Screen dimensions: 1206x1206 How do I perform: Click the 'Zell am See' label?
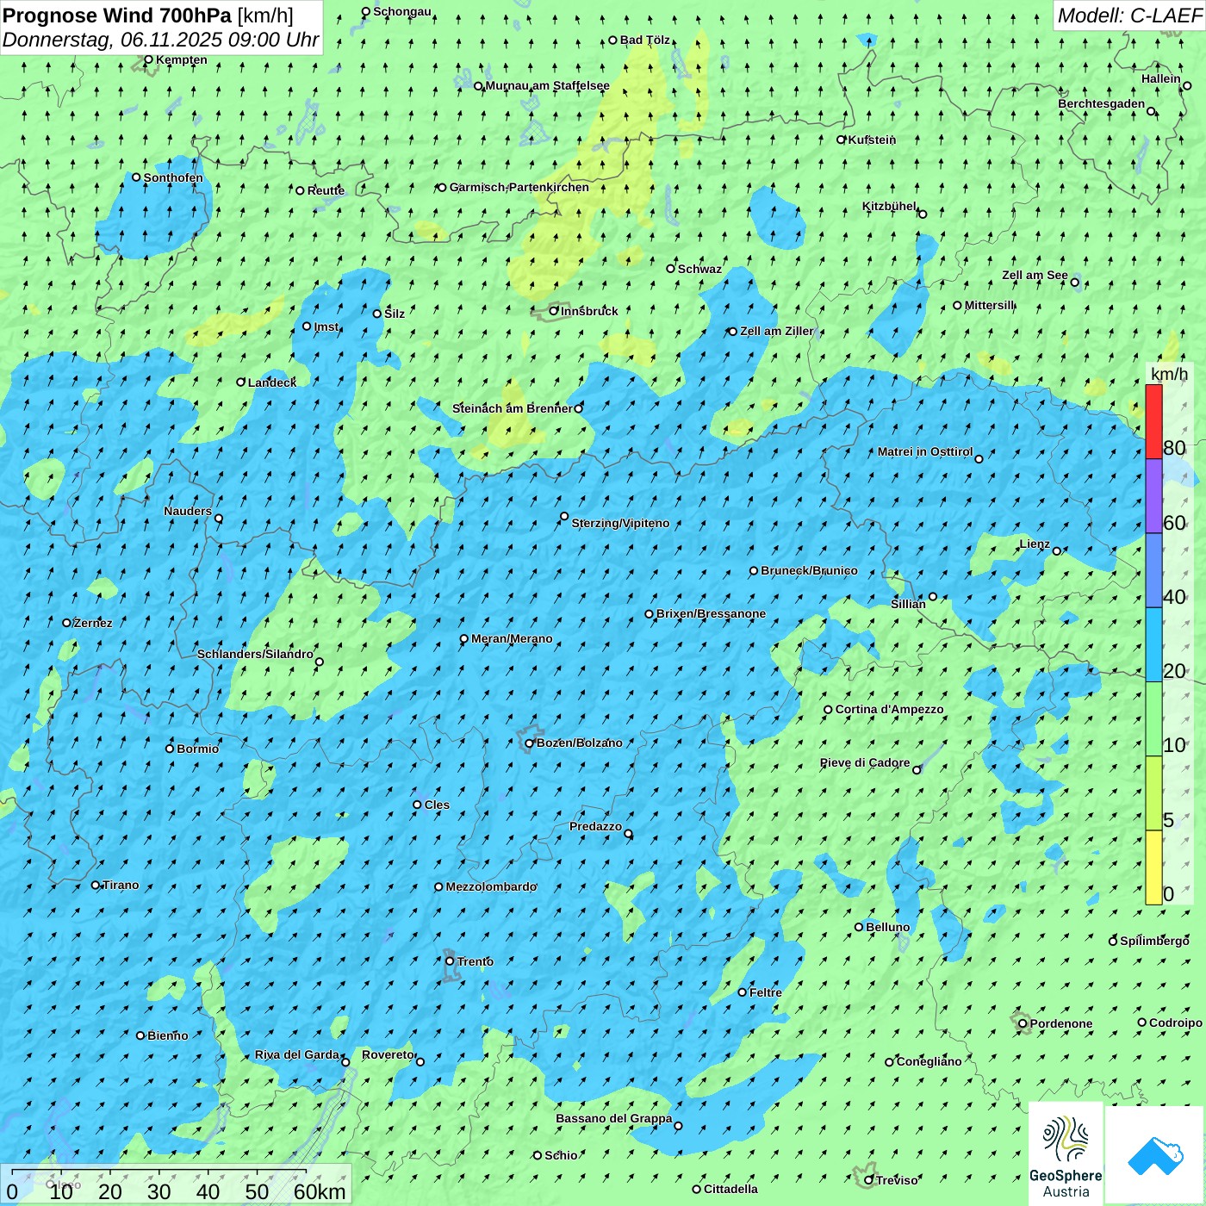click(x=1035, y=275)
